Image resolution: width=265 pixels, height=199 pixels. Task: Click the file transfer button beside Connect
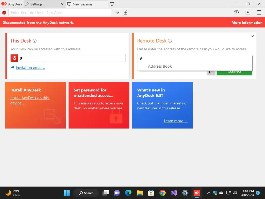click(x=211, y=73)
